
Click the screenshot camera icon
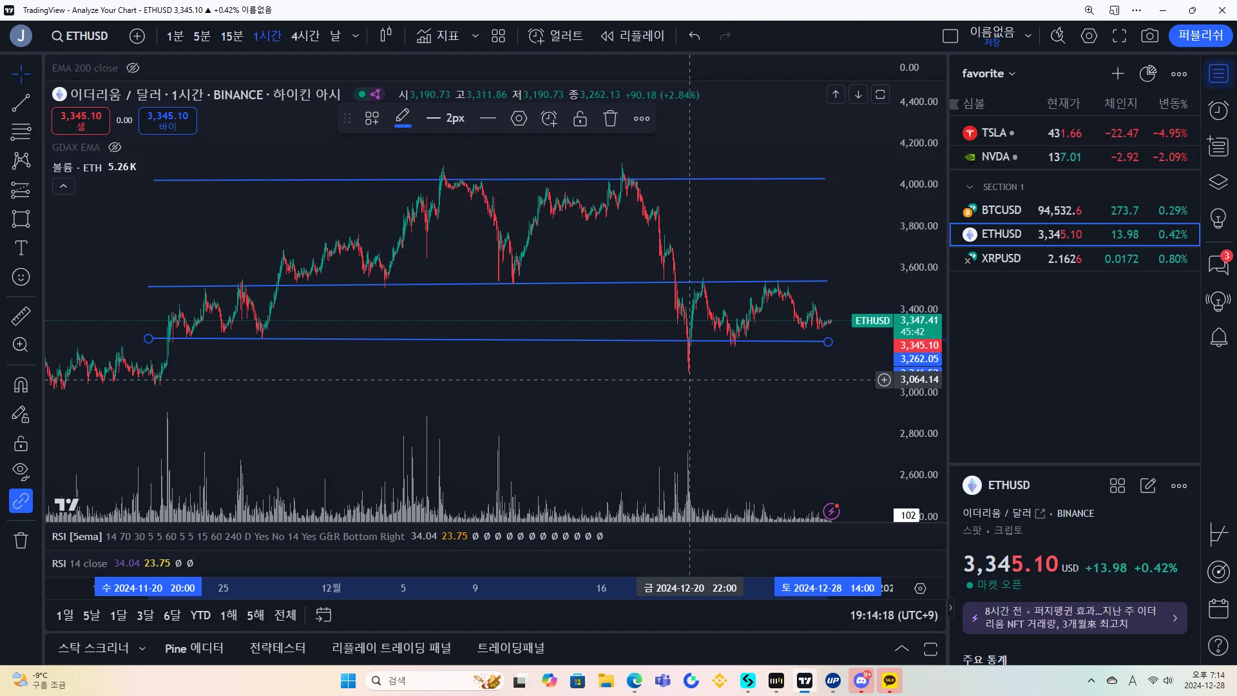pyautogui.click(x=1149, y=36)
